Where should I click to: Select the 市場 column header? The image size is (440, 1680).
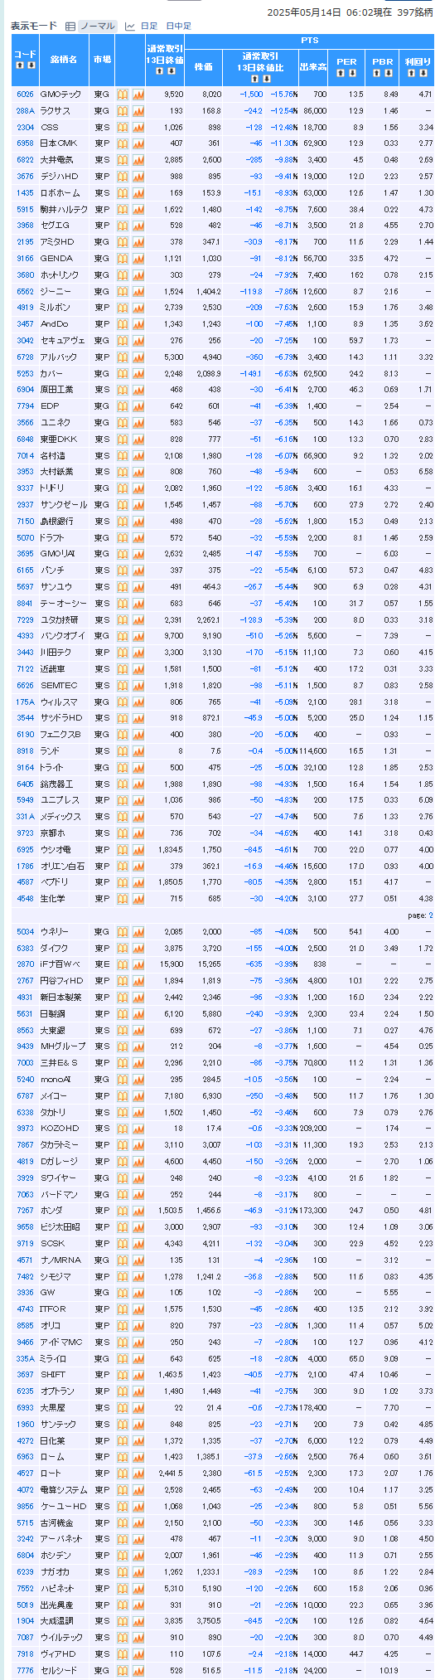[102, 61]
